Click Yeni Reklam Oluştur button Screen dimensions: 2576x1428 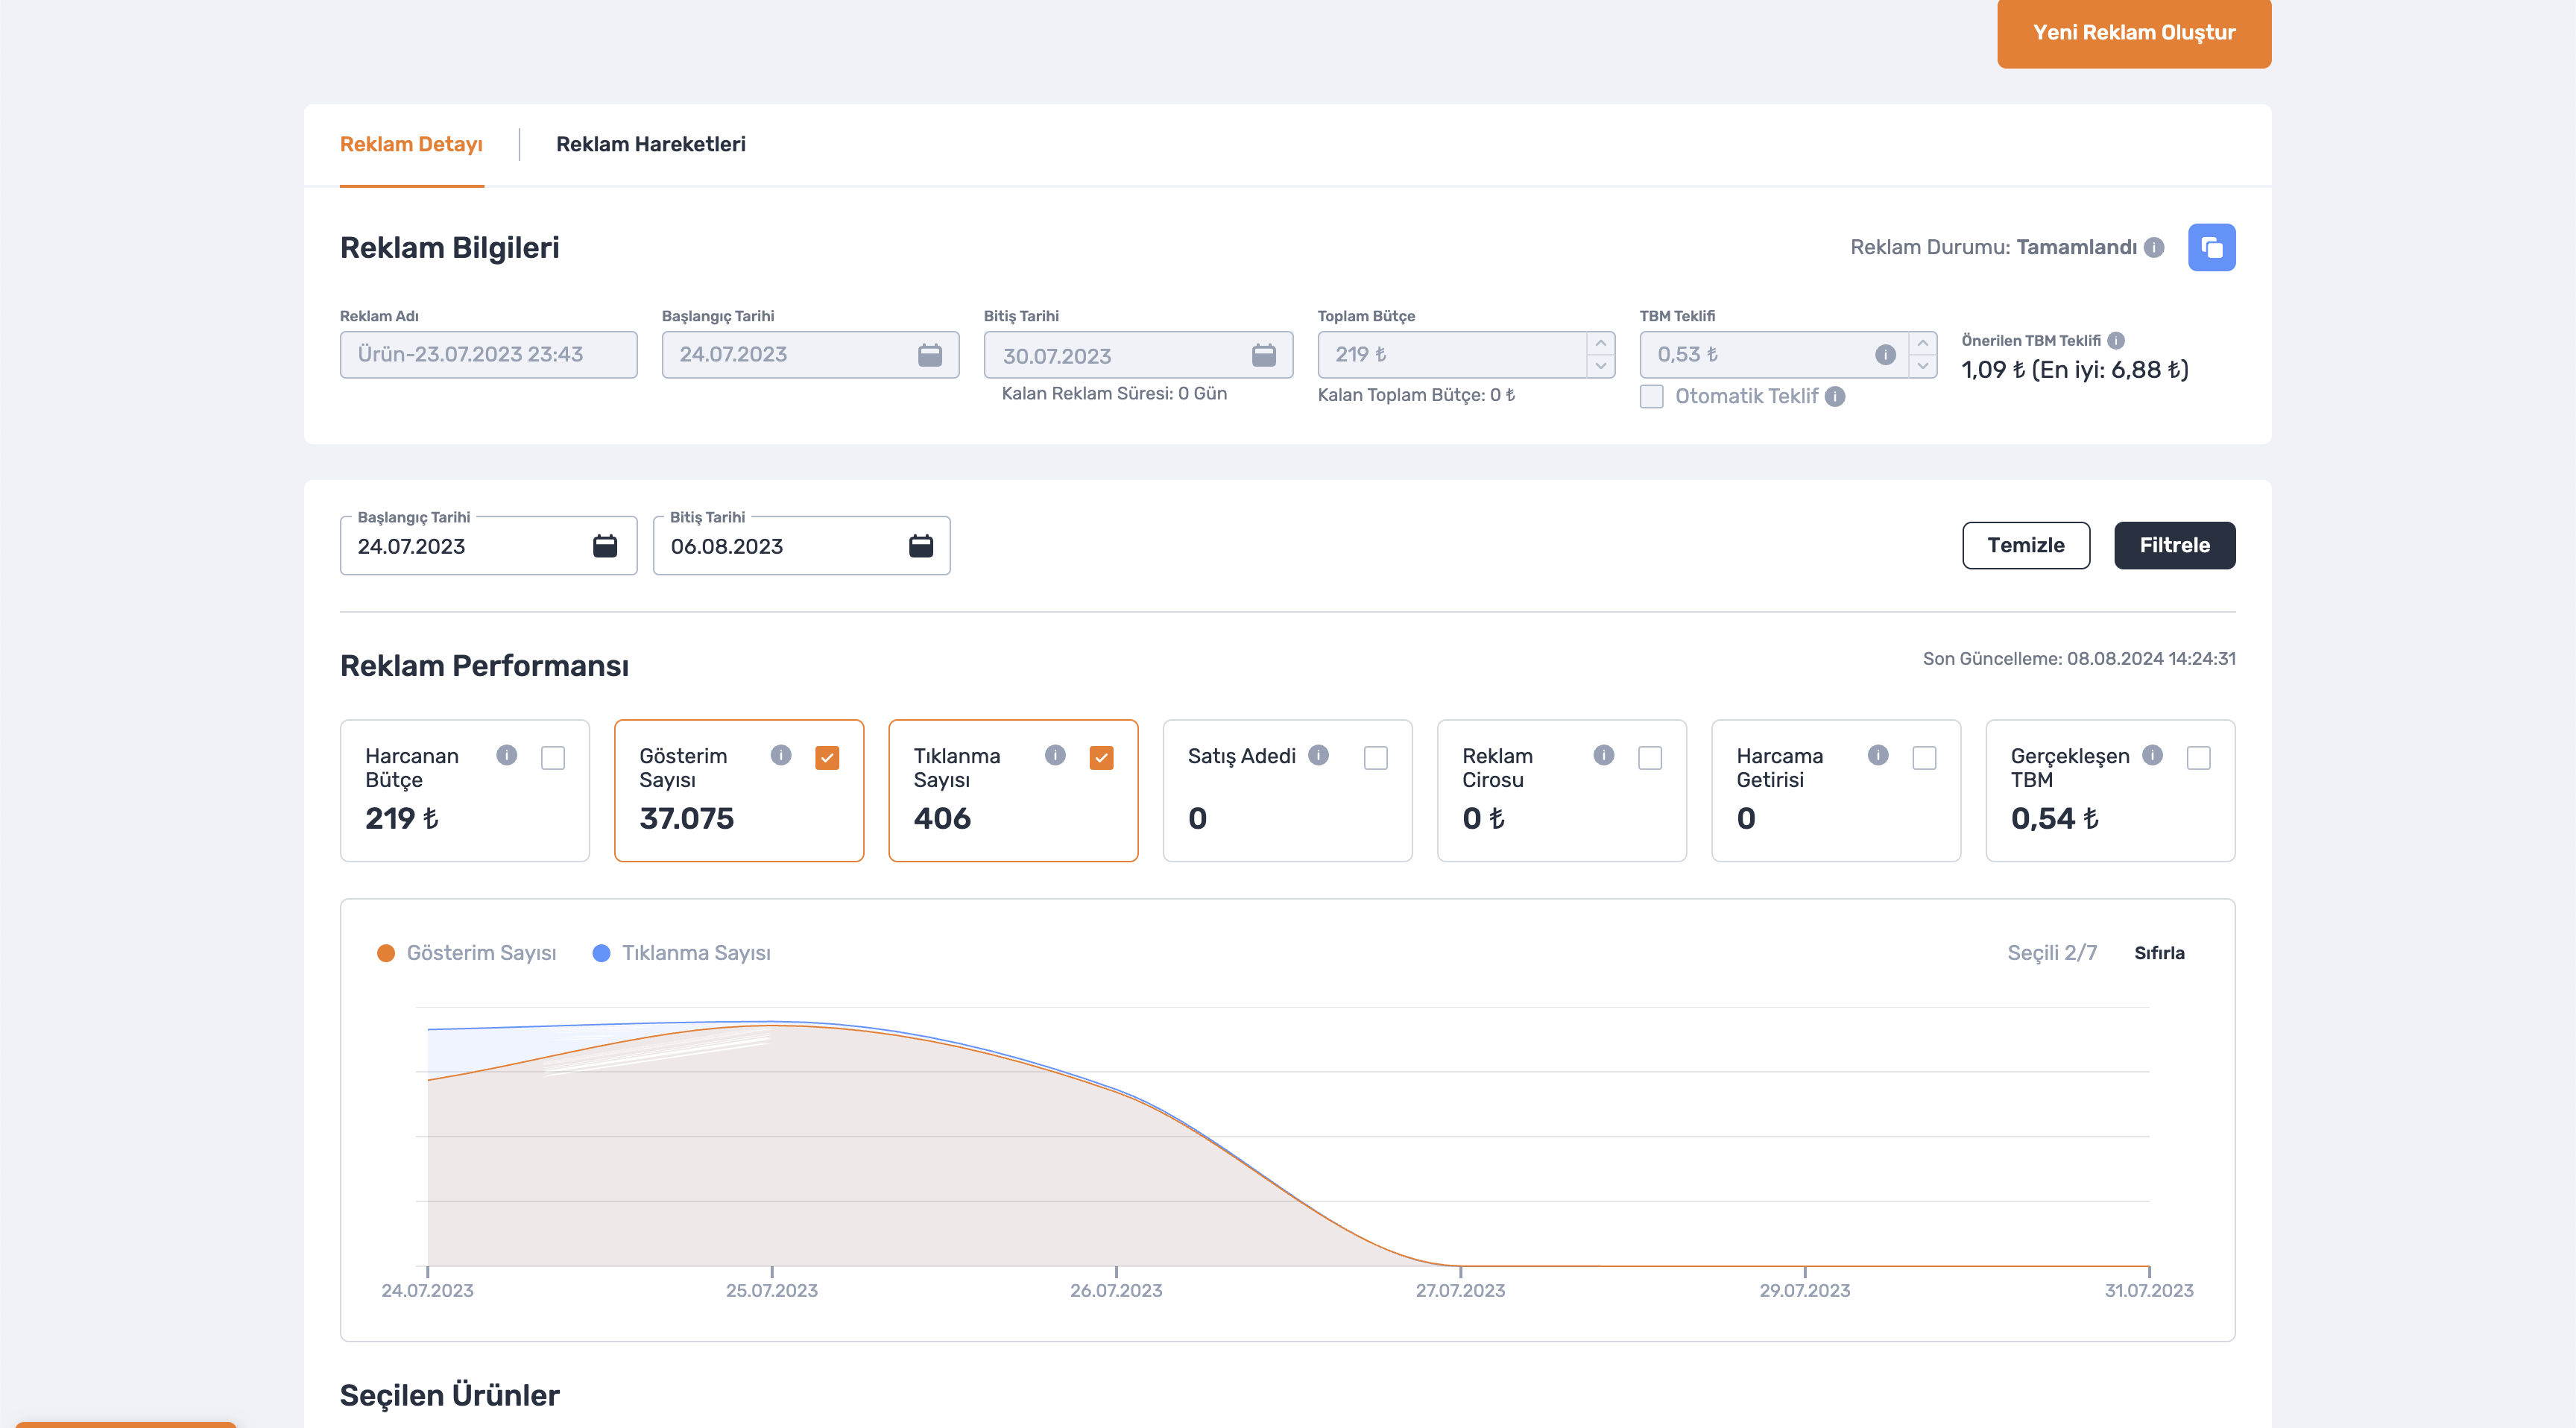(x=2134, y=32)
